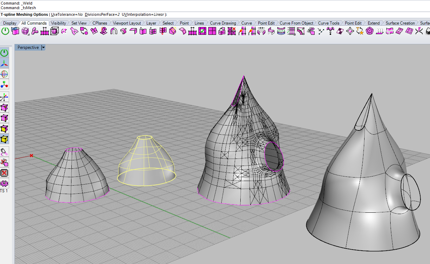Click the green power icon in top toolbar

point(5,31)
